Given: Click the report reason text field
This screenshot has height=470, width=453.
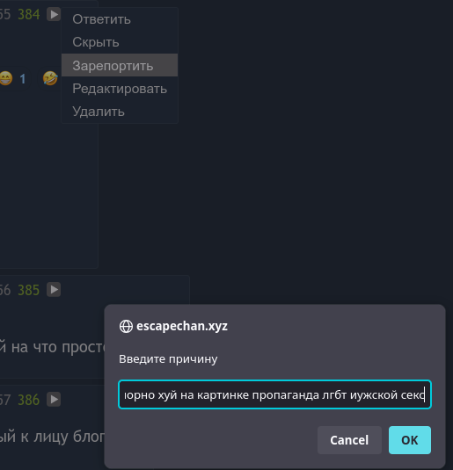Looking at the screenshot, I should pyautogui.click(x=274, y=394).
